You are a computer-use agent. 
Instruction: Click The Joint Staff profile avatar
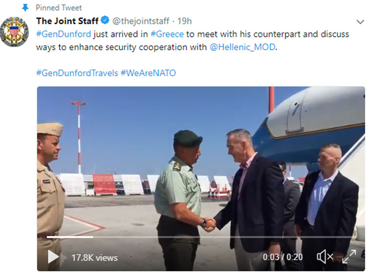pos(14,32)
